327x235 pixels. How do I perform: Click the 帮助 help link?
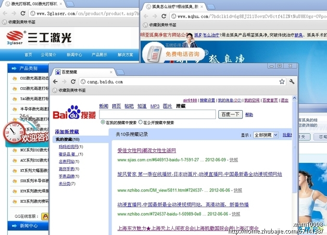point(249,115)
